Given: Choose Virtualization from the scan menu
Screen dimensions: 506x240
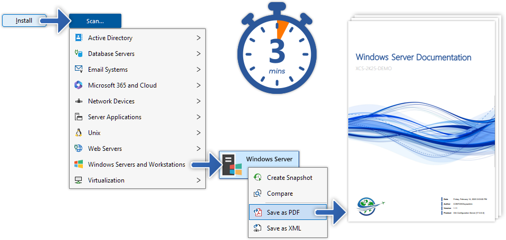Looking at the screenshot, I should pos(138,180).
